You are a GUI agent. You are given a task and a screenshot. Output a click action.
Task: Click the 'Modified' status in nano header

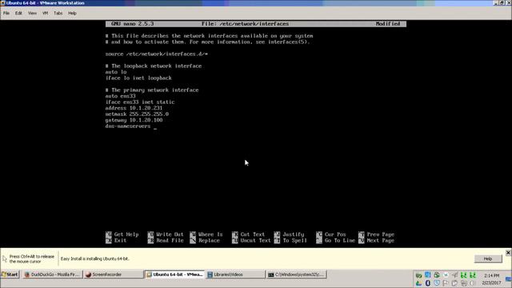click(x=387, y=24)
